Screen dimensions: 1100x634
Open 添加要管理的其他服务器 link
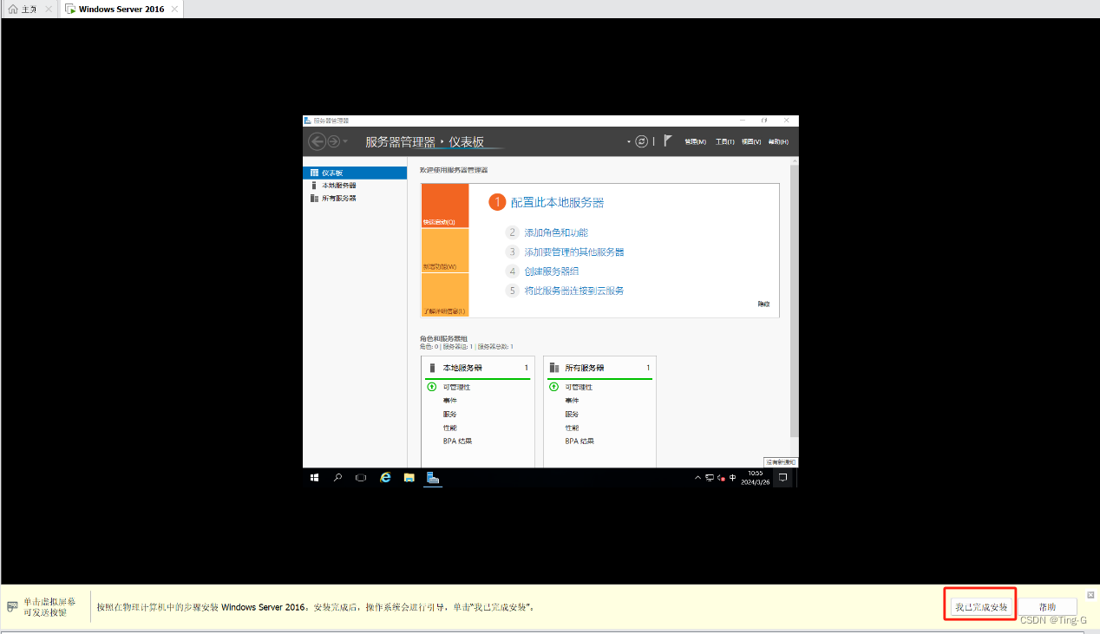pyautogui.click(x=574, y=252)
